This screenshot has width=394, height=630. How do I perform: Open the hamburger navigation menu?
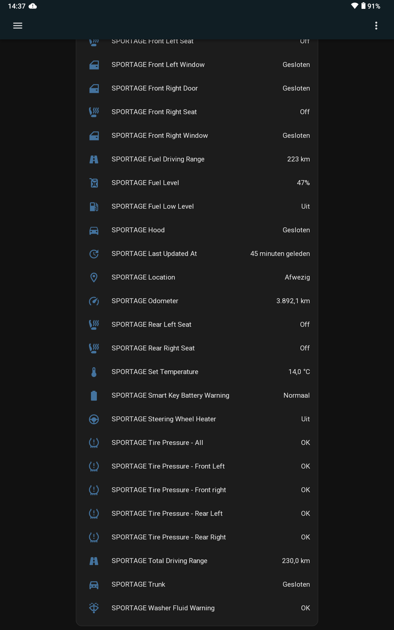point(18,26)
